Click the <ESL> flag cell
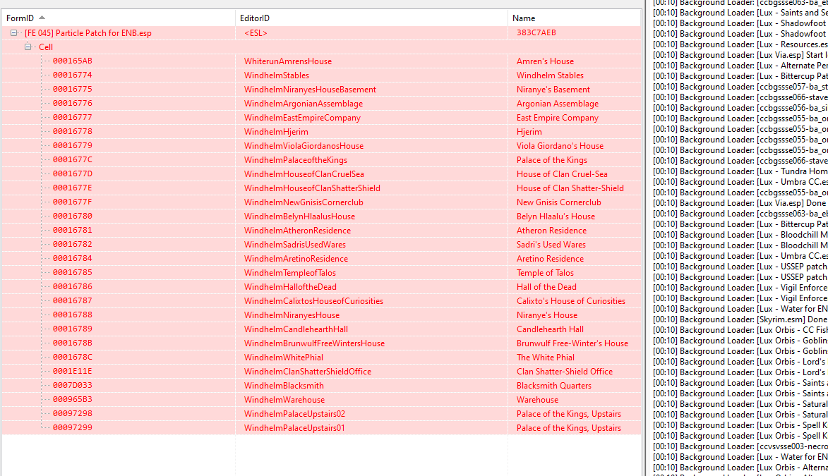 click(x=256, y=32)
